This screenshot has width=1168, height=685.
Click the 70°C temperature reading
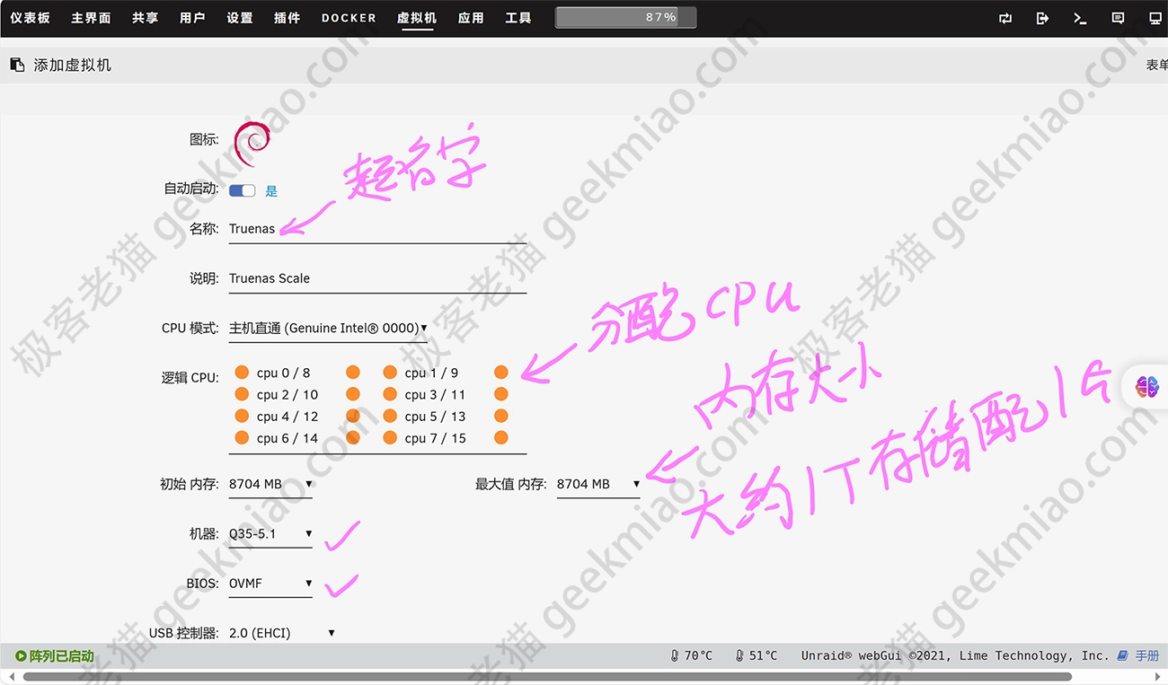click(x=698, y=656)
